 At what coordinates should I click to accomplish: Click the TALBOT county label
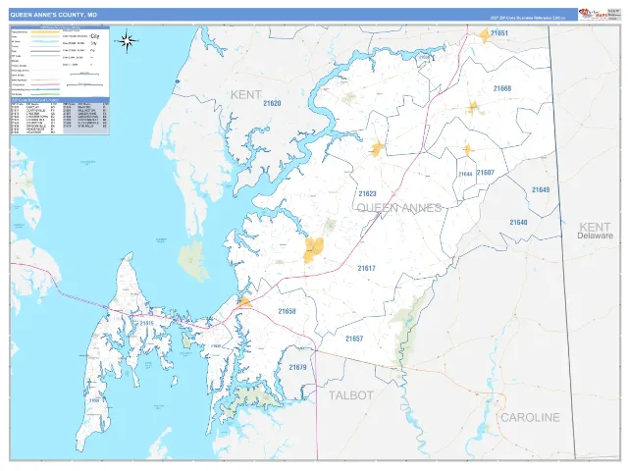(351, 395)
